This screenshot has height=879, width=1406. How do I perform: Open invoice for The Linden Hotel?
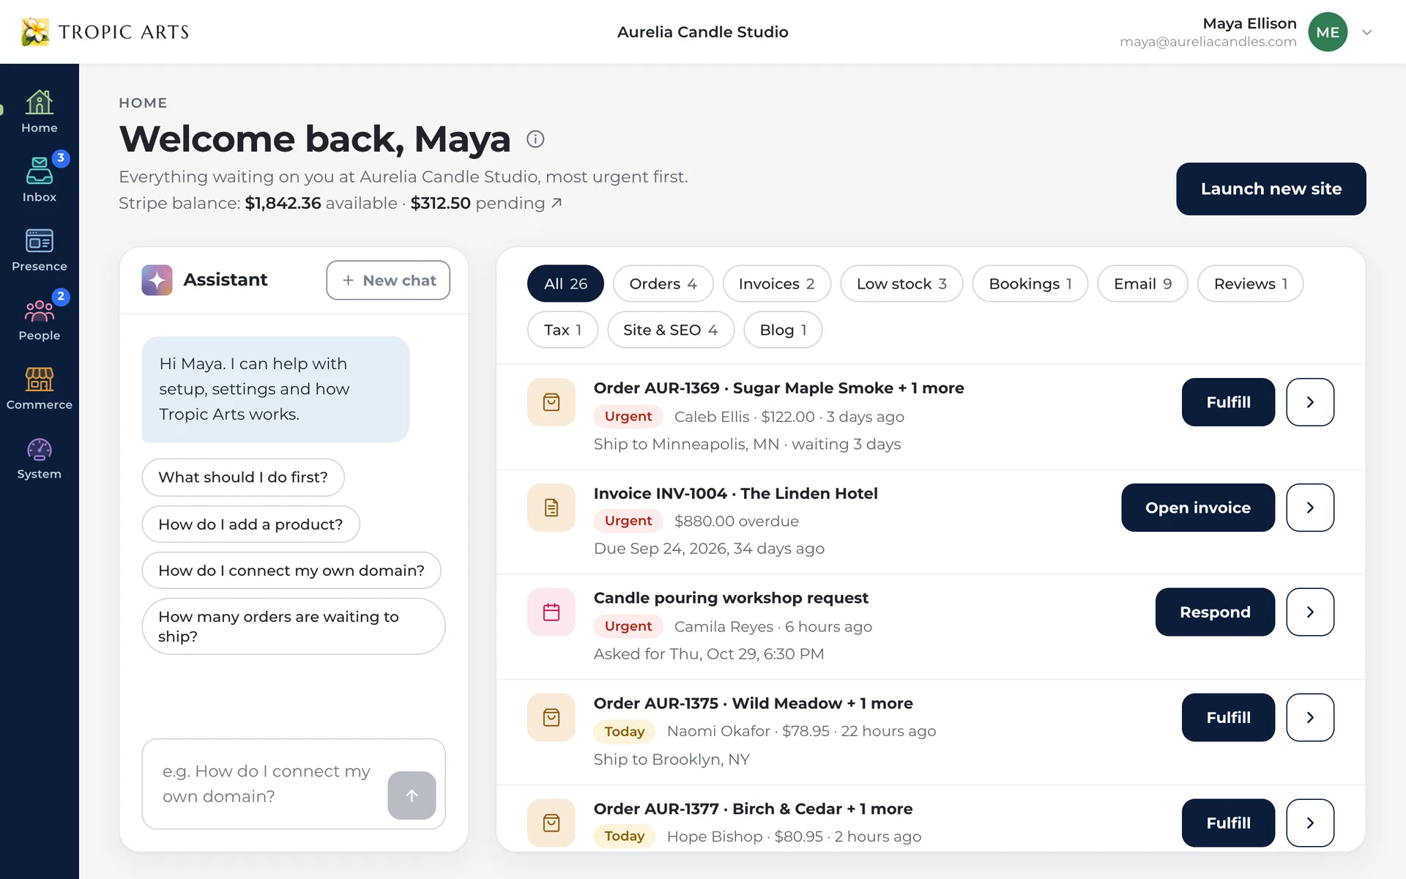(1197, 508)
